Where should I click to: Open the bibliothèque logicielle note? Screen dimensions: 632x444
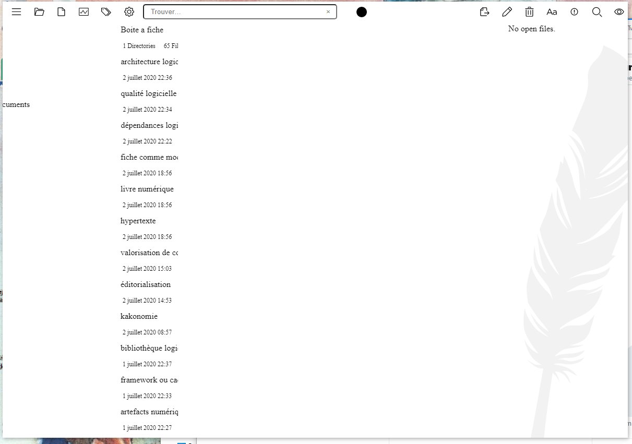pyautogui.click(x=149, y=348)
